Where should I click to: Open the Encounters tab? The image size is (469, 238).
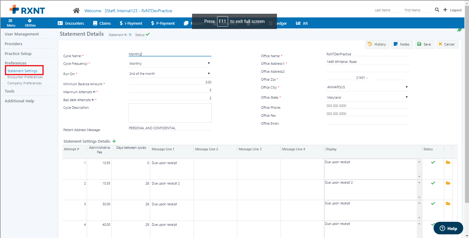click(x=71, y=23)
